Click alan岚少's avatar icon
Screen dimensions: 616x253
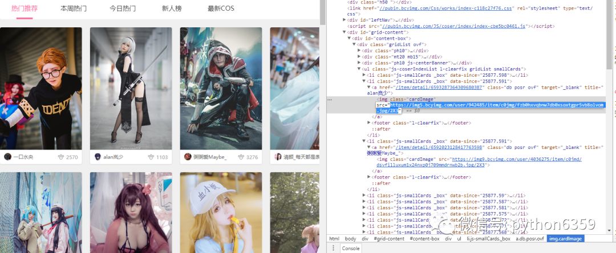98,157
